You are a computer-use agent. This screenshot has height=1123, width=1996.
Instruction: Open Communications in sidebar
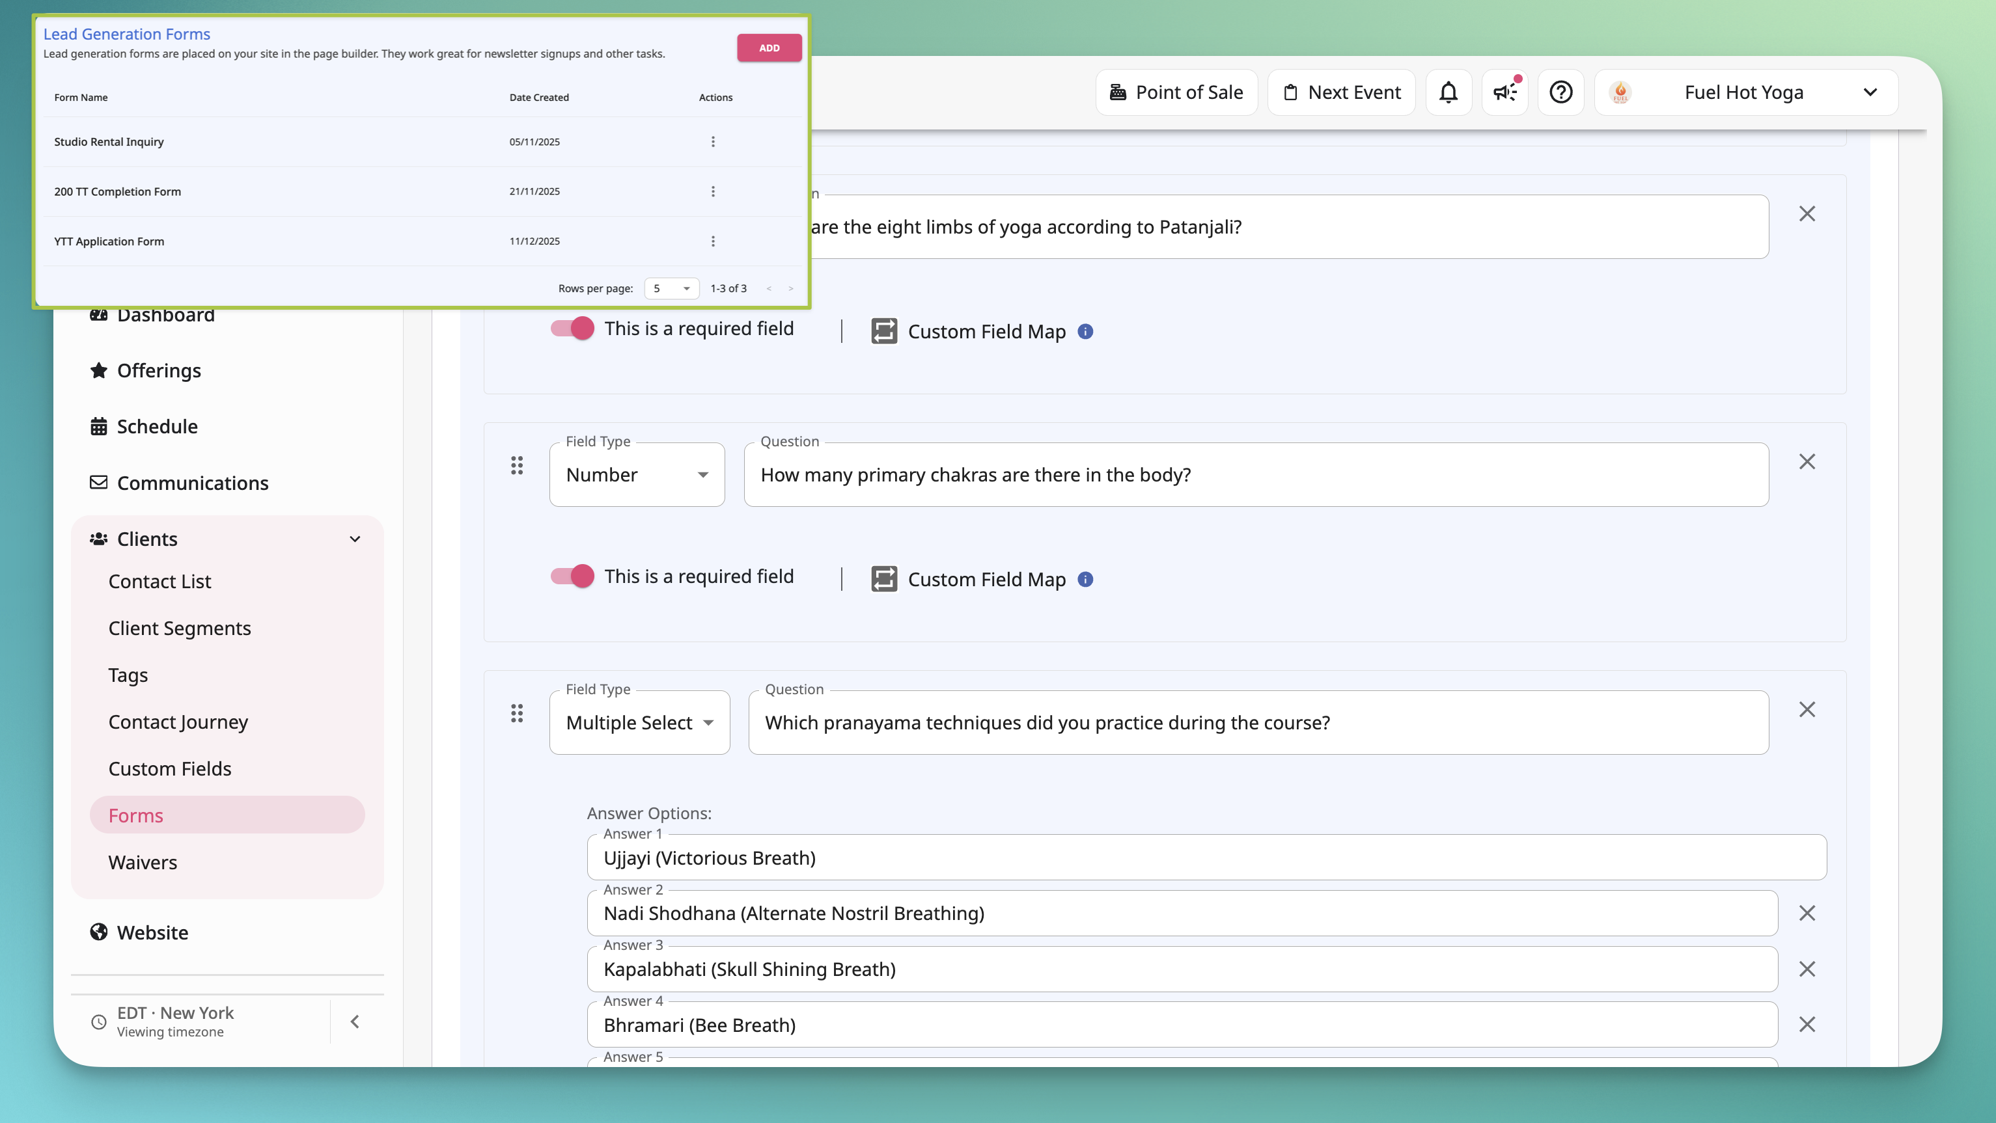click(x=193, y=483)
